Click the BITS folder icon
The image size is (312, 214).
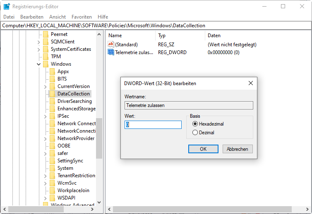pos(52,79)
